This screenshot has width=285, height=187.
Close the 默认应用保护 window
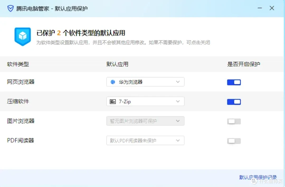[x=272, y=8]
